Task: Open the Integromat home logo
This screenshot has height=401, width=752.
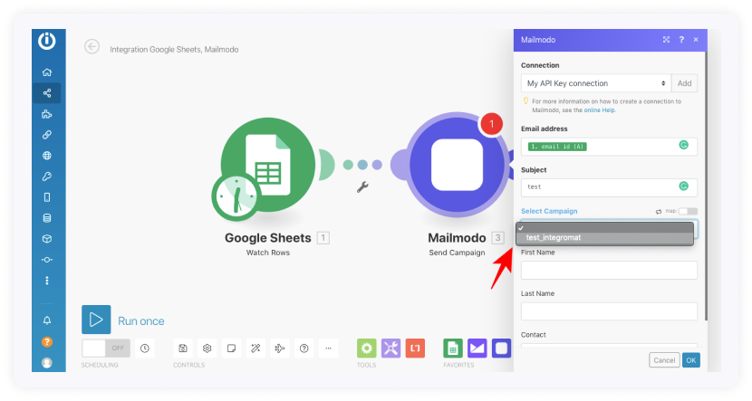Action: (x=46, y=41)
